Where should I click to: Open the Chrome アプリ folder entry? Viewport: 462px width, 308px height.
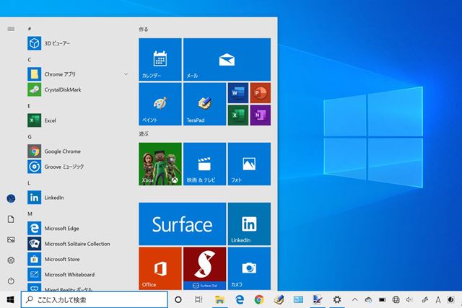(x=78, y=74)
